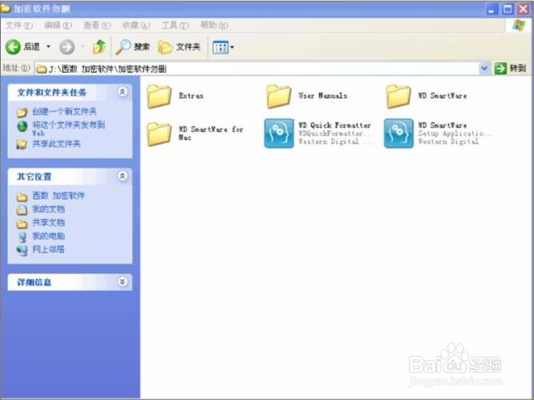Viewport: 534px width, 400px height.
Task: Open 我的电脑 link
Action: pos(48,236)
